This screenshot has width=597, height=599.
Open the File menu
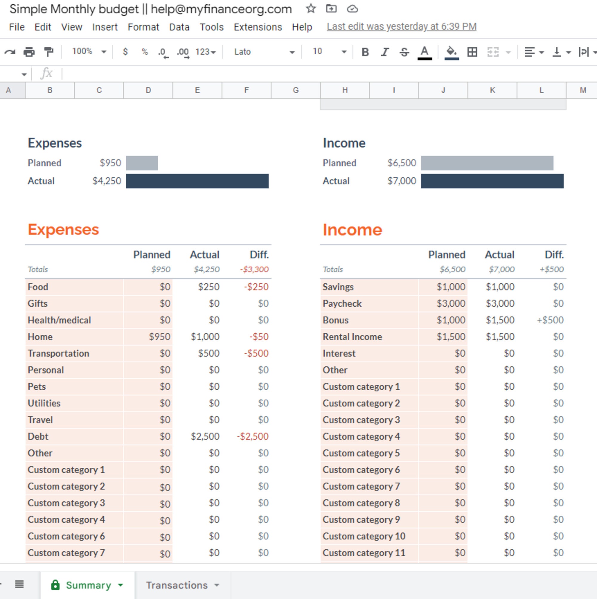17,27
